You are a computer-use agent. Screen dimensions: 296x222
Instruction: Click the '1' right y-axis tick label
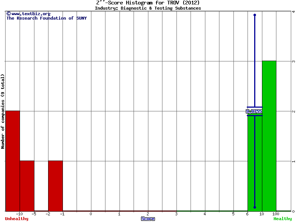pyautogui.click(x=293, y=161)
